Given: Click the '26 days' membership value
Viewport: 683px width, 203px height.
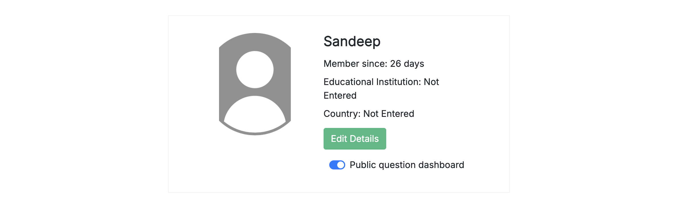Looking at the screenshot, I should point(407,64).
